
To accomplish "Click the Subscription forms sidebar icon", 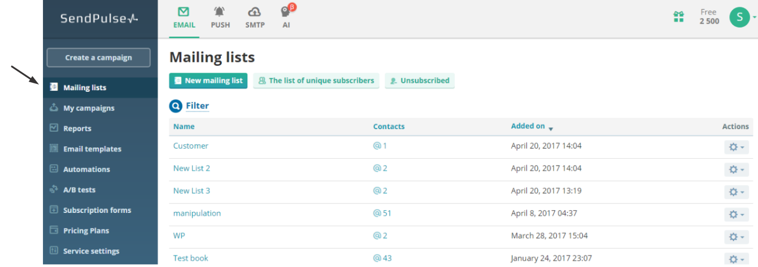I will tap(54, 210).
